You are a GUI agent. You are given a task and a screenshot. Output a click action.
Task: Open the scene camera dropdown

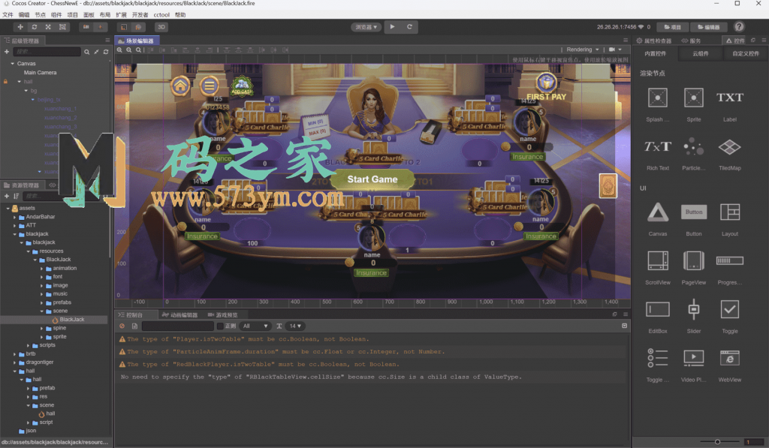(x=615, y=50)
